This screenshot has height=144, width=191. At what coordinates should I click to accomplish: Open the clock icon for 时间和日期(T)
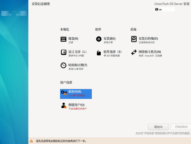63,65
